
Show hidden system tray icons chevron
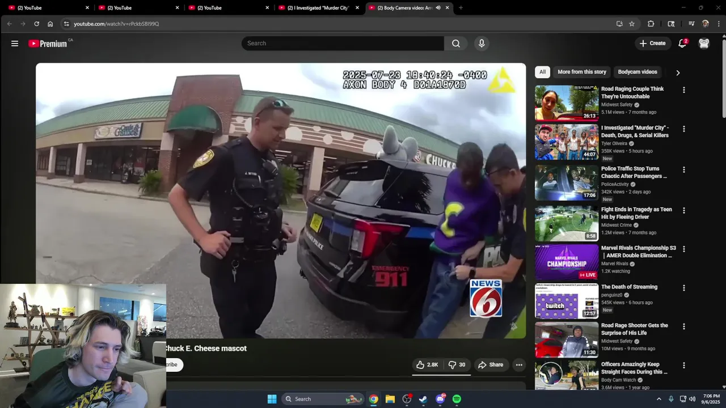tap(659, 399)
